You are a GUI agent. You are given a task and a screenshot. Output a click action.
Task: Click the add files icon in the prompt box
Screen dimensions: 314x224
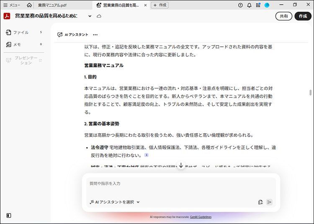click(260, 202)
